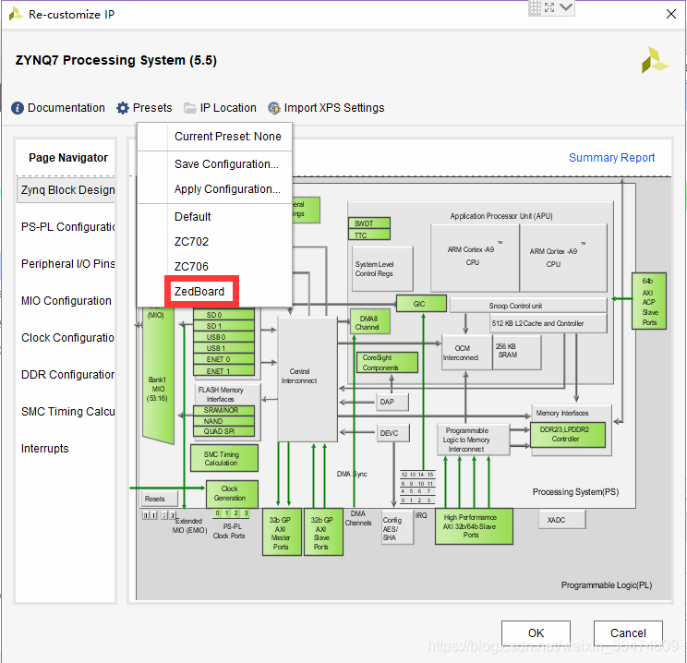Go to Interrupts page
The width and height of the screenshot is (687, 663).
click(x=45, y=448)
